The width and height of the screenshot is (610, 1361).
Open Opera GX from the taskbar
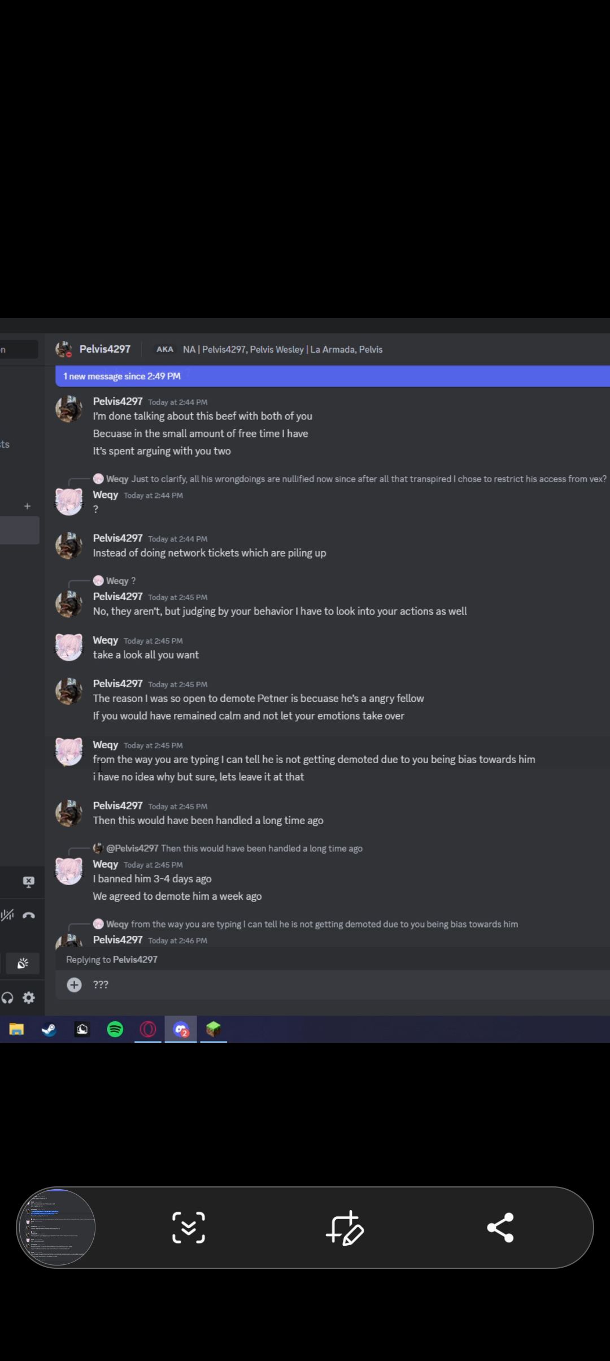point(148,1029)
